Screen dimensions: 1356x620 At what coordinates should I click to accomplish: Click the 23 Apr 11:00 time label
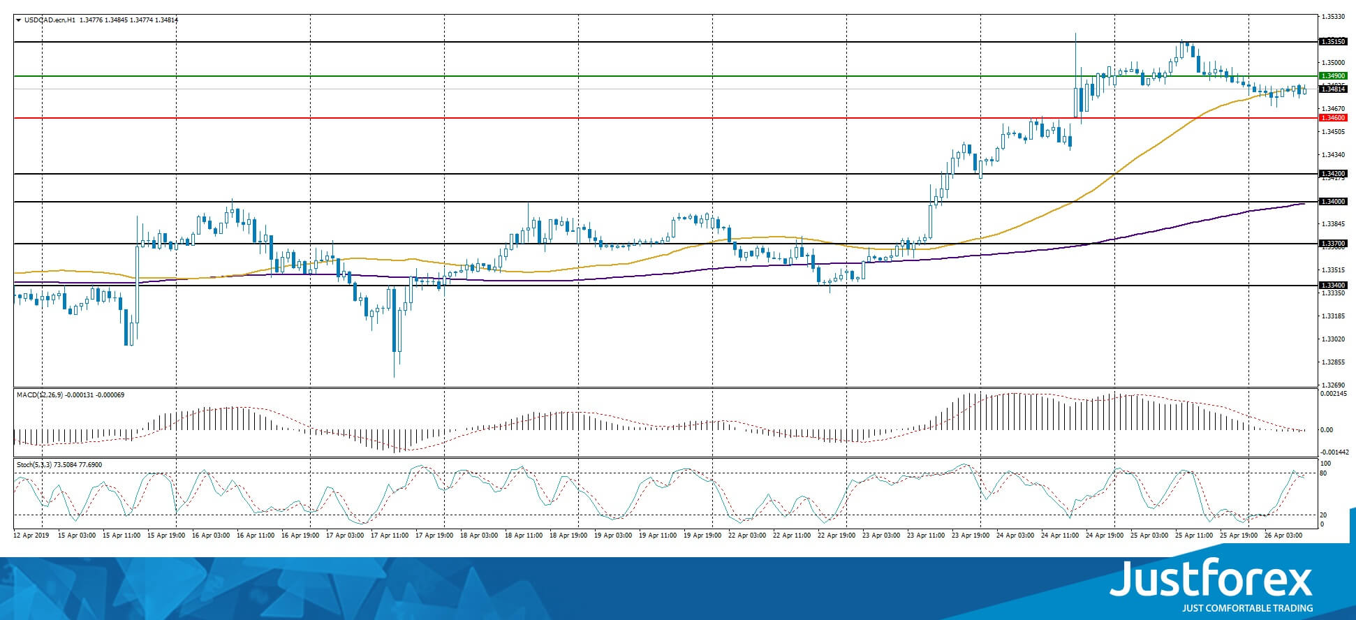pyautogui.click(x=926, y=536)
